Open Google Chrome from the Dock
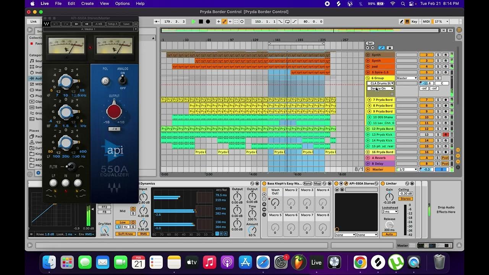The width and height of the screenshot is (489, 275). point(360,262)
